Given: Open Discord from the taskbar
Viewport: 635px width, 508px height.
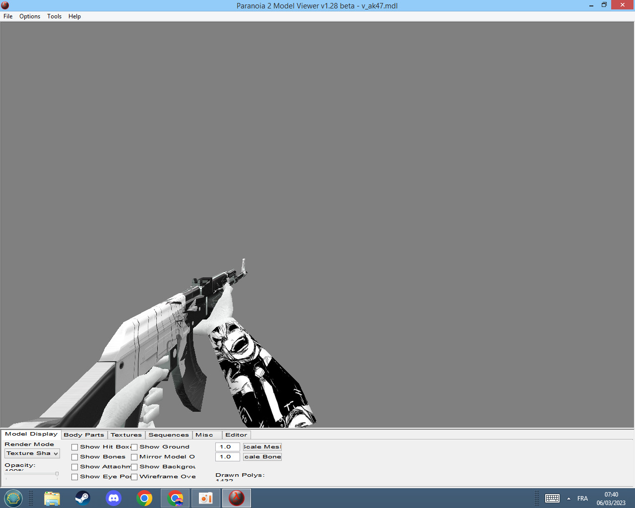Looking at the screenshot, I should pyautogui.click(x=114, y=498).
